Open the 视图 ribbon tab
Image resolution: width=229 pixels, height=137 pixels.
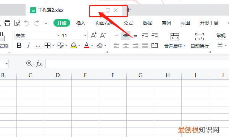pyautogui.click(x=185, y=23)
